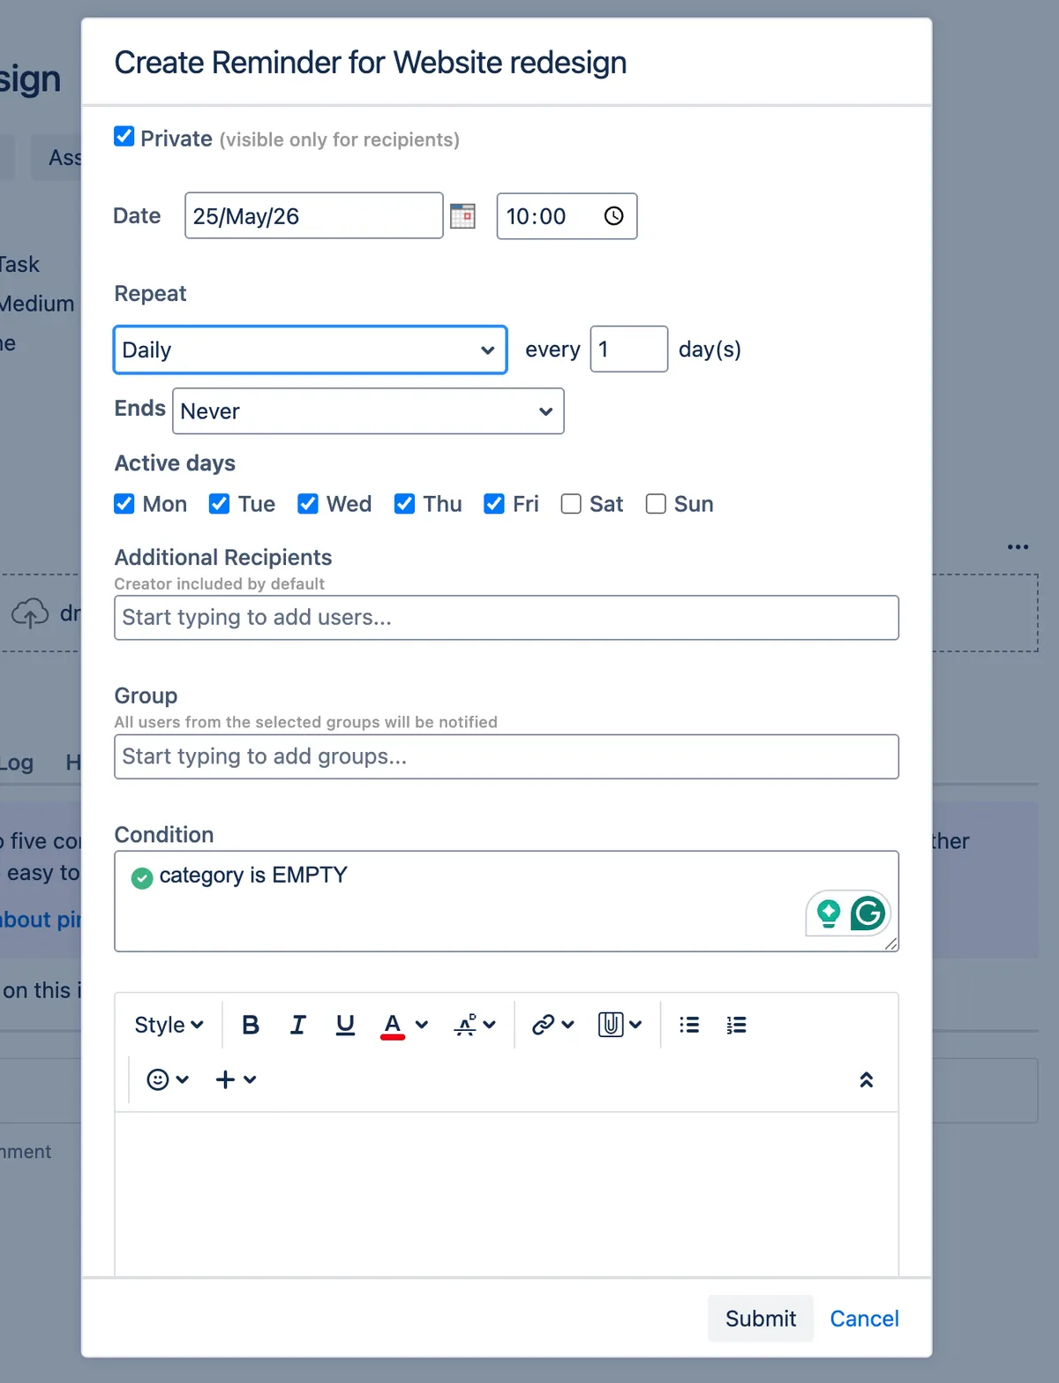
Task: Click the cloud upload icon in background
Action: pyautogui.click(x=30, y=613)
